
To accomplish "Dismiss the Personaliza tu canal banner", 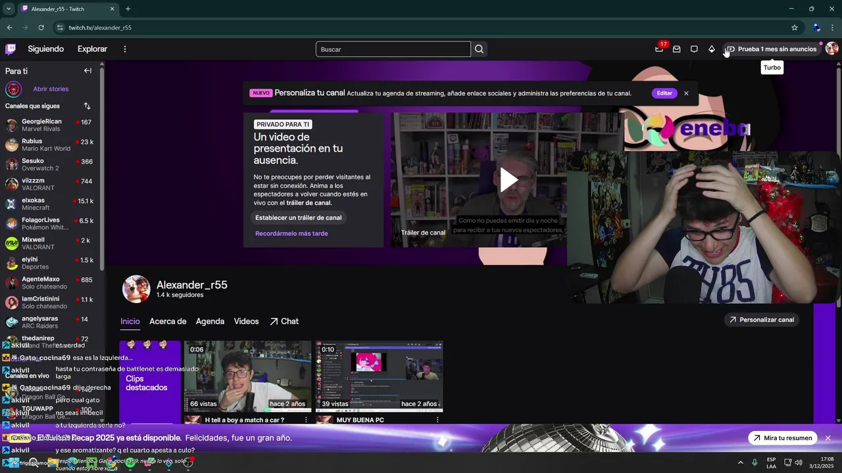I will pos(686,93).
